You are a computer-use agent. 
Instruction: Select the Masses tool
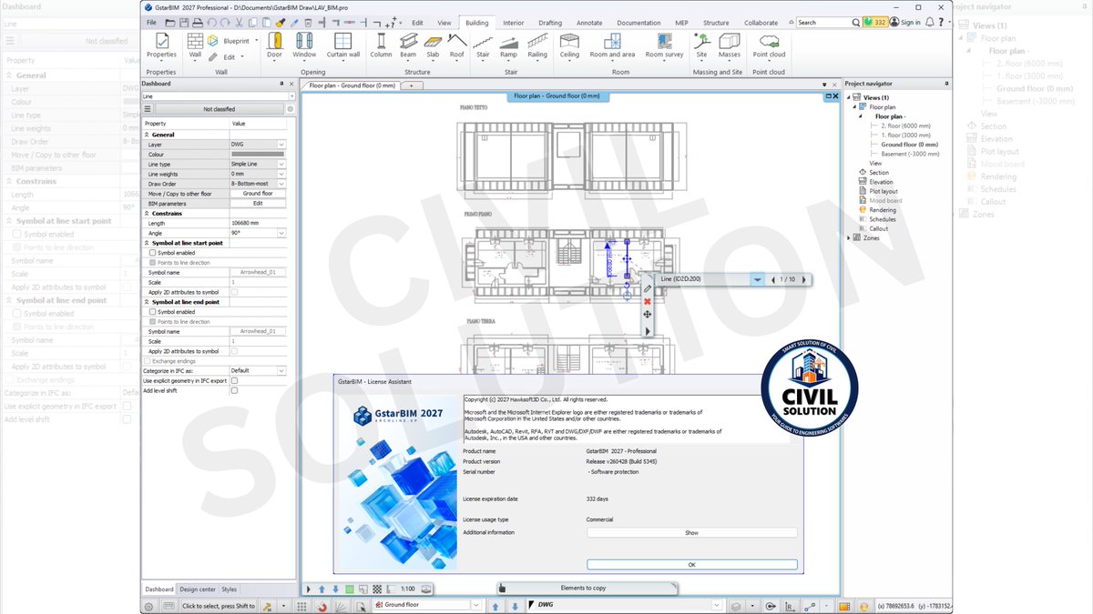tap(730, 45)
